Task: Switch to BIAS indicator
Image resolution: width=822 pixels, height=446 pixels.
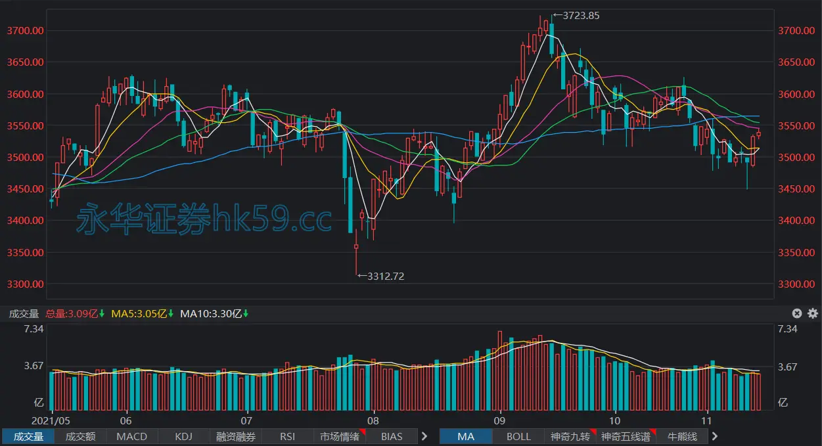Action: (x=392, y=436)
